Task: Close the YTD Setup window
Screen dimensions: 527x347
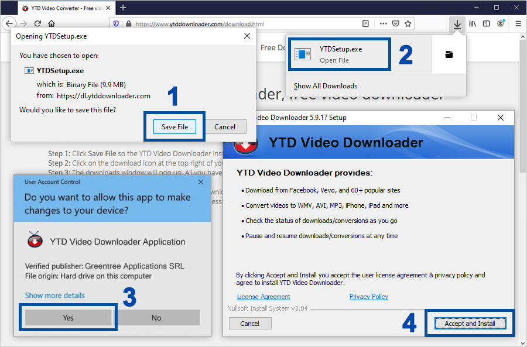Action: click(501, 118)
